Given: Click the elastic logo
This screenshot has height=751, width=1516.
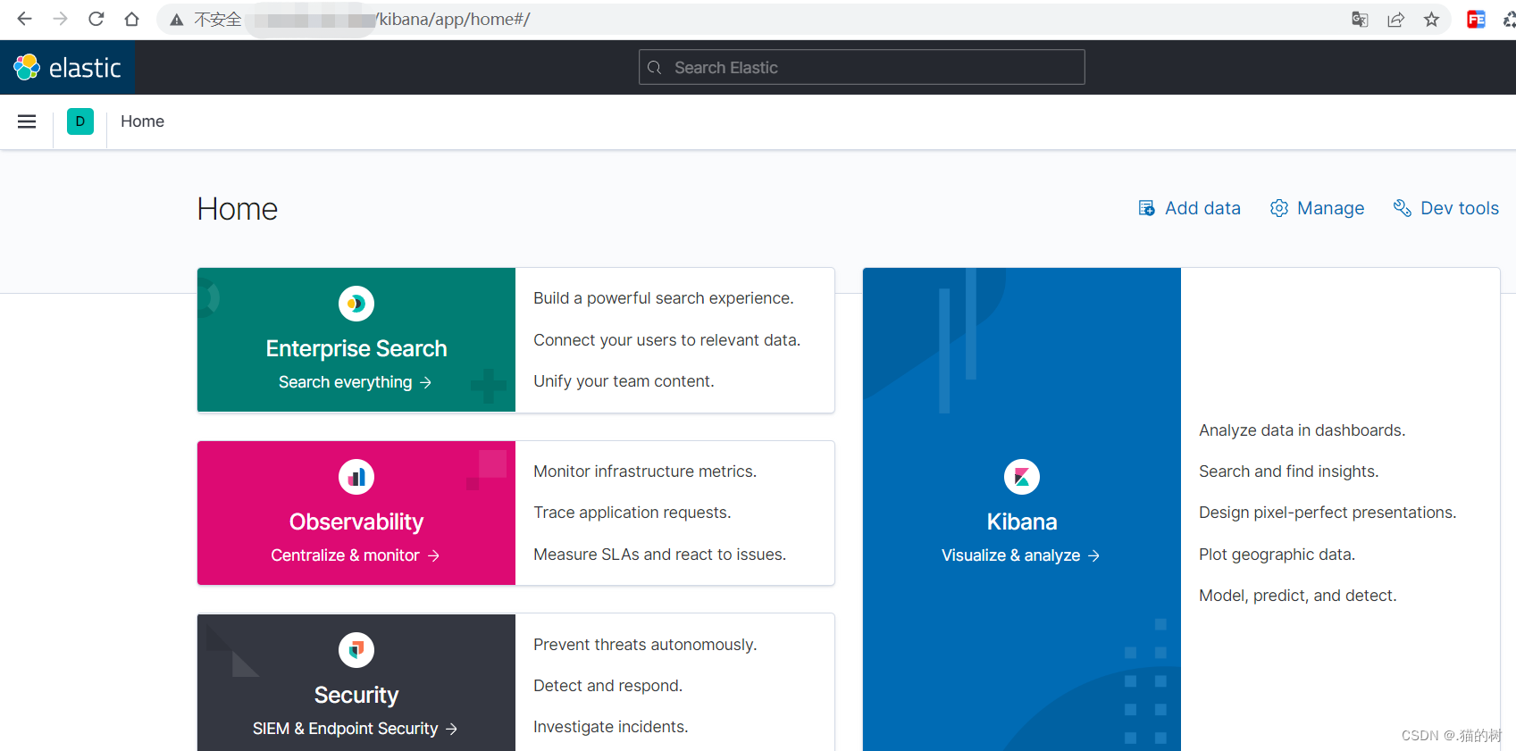Looking at the screenshot, I should coord(67,68).
